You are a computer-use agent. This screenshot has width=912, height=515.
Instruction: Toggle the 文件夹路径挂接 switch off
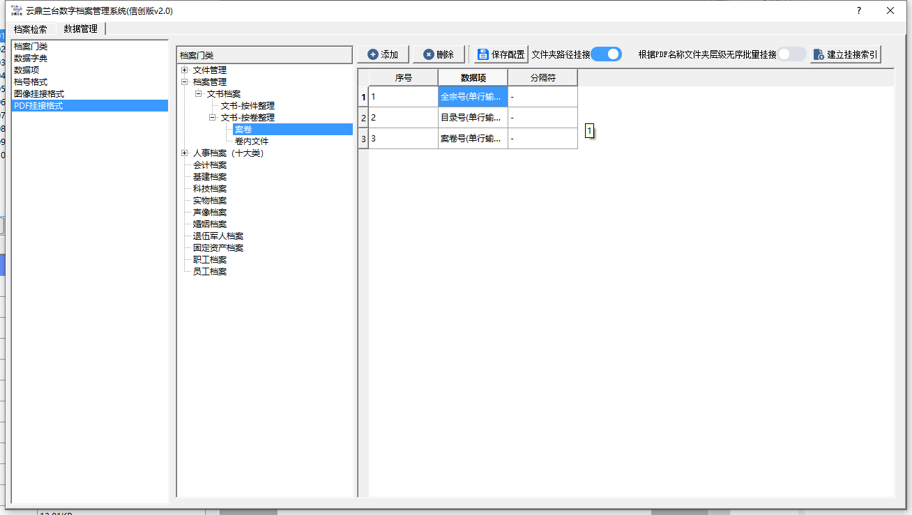(x=606, y=54)
